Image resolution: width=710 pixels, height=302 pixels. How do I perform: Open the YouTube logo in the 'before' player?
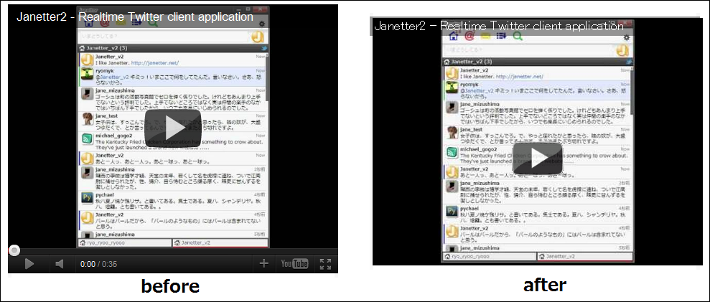[294, 264]
